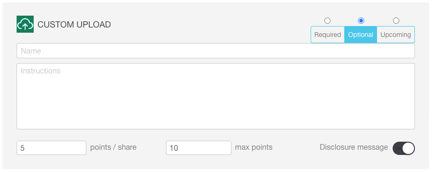This screenshot has height=172, width=432.
Task: Toggle the Disclosure message switch
Action: (404, 148)
